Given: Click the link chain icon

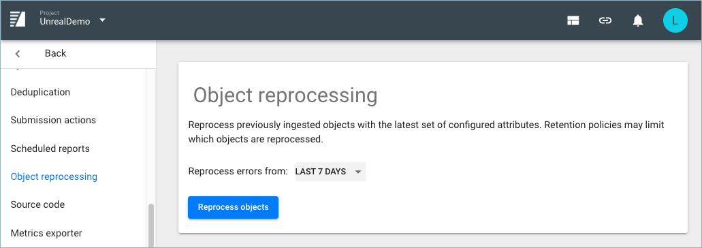Looking at the screenshot, I should tap(605, 20).
